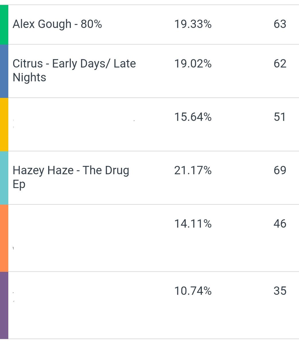Click the 10.74% percentage value
Screen dimensions: 299x344
tap(193, 291)
